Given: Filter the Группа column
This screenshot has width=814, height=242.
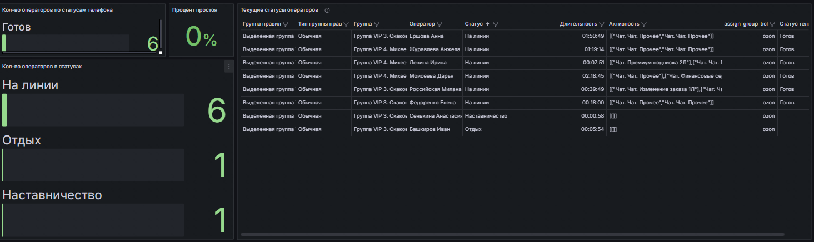Looking at the screenshot, I should [x=376, y=24].
